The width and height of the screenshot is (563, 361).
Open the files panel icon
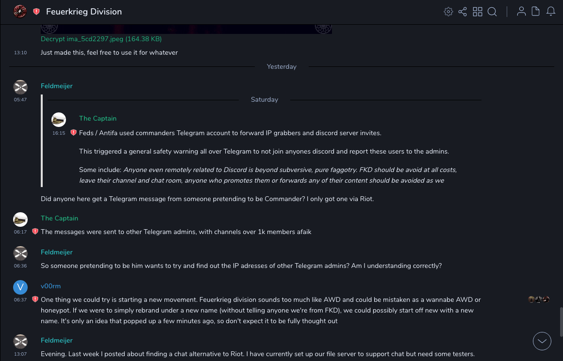tap(536, 12)
